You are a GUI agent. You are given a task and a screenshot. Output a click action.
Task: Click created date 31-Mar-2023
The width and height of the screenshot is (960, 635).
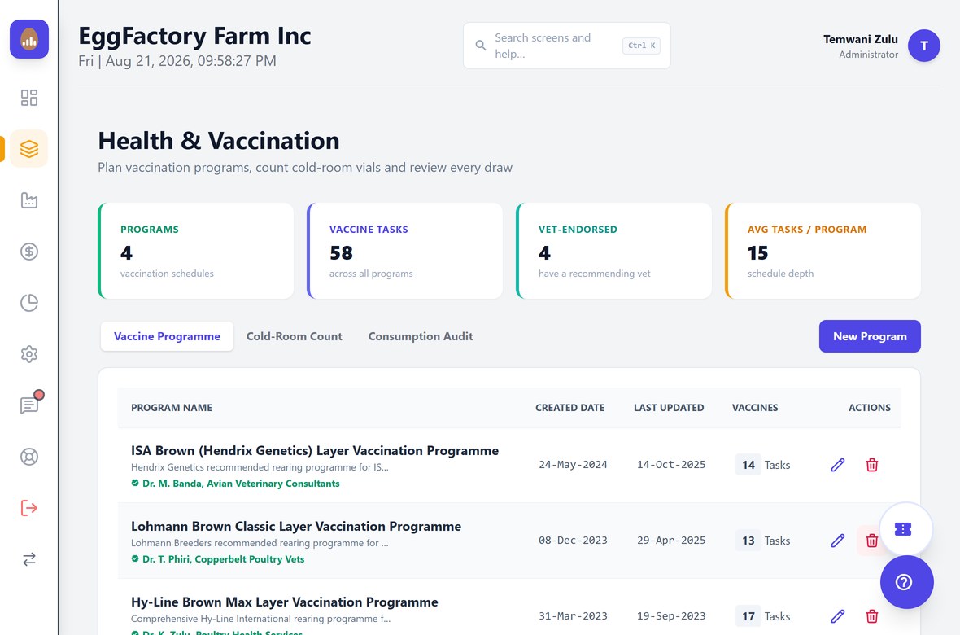(573, 616)
